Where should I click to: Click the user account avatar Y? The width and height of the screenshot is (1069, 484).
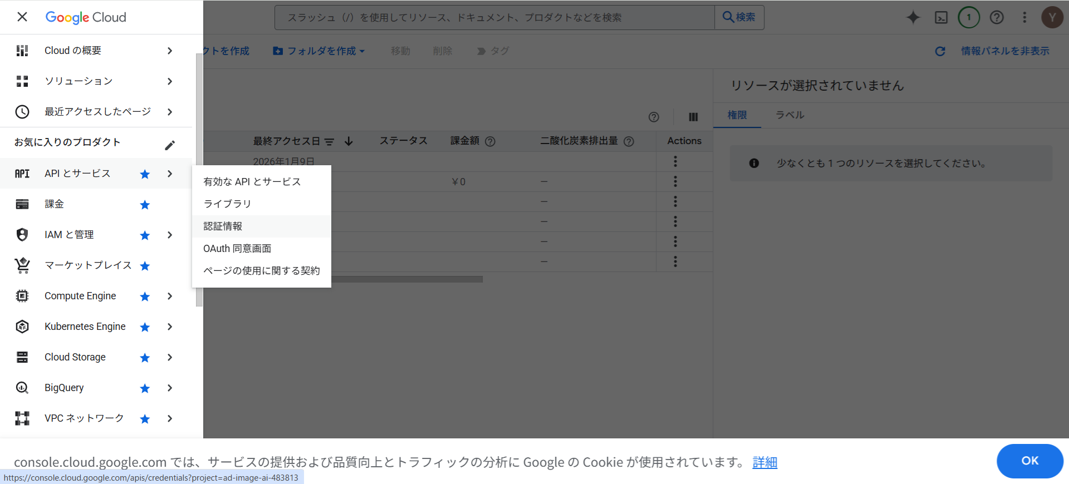(1052, 17)
